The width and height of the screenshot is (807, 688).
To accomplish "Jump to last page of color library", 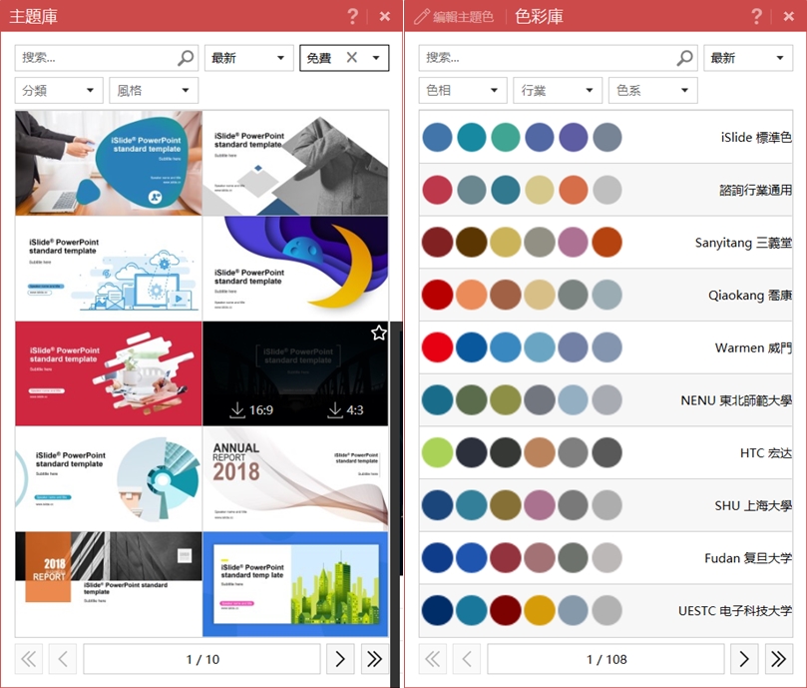I will [x=779, y=659].
